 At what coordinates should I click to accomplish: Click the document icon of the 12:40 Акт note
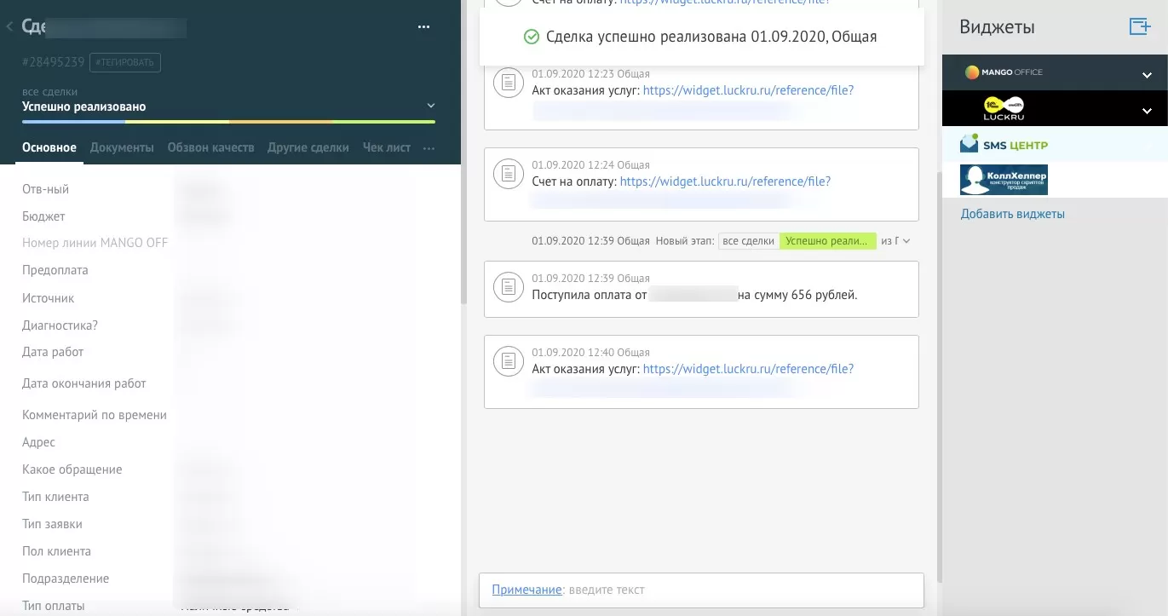pyautogui.click(x=508, y=361)
